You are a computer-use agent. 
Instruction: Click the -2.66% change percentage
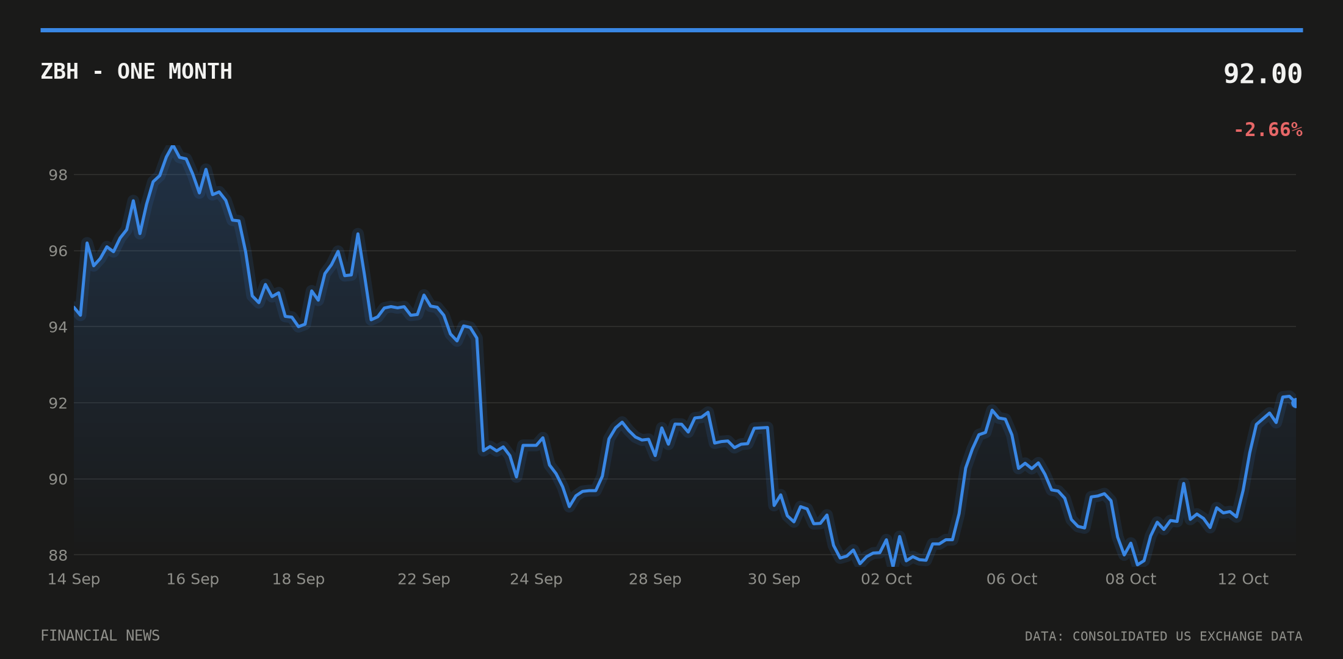1268,130
